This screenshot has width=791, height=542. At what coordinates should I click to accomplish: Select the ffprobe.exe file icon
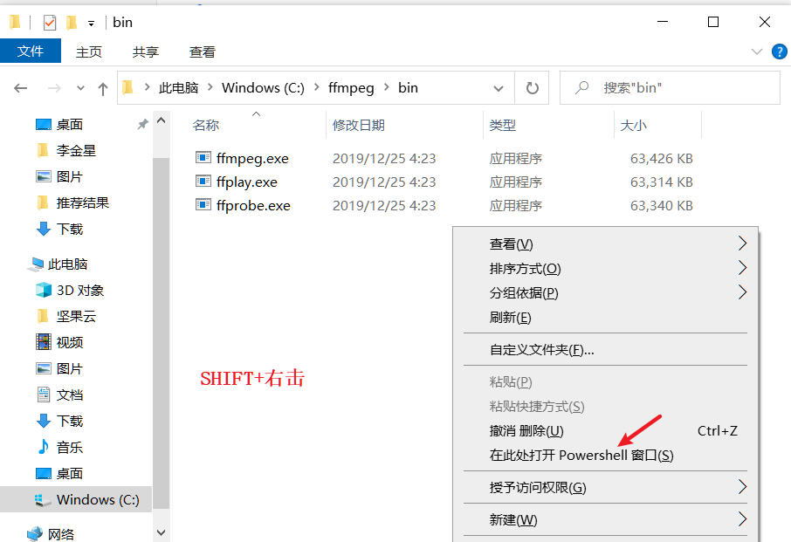pyautogui.click(x=203, y=205)
